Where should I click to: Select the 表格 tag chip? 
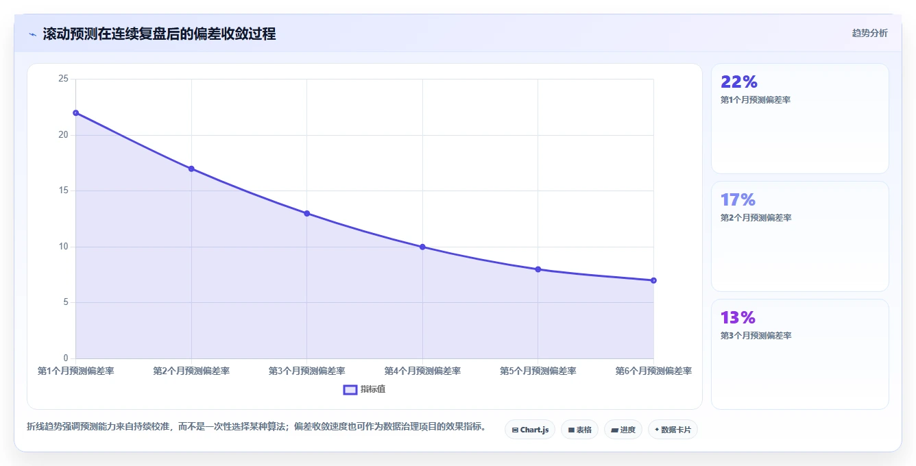click(579, 430)
